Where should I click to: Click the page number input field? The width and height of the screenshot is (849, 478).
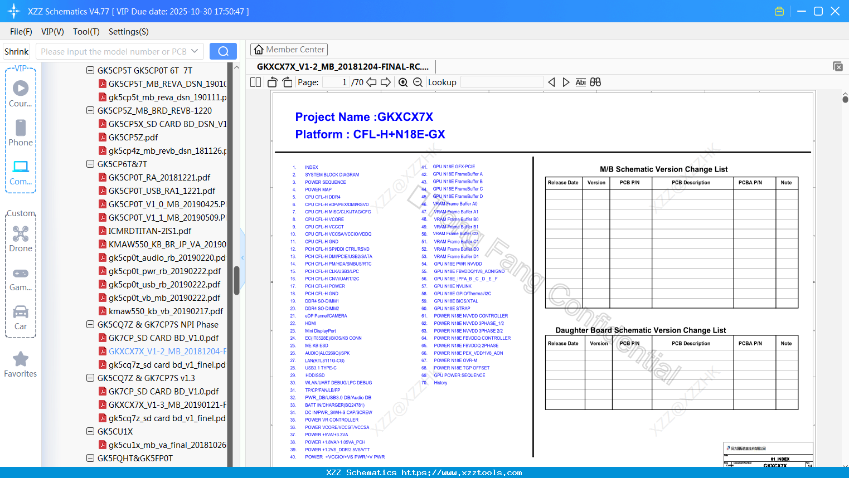(336, 82)
